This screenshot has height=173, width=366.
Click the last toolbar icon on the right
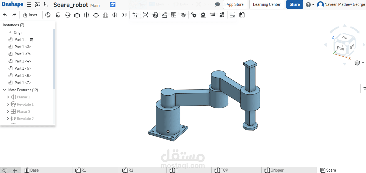[x=242, y=15]
